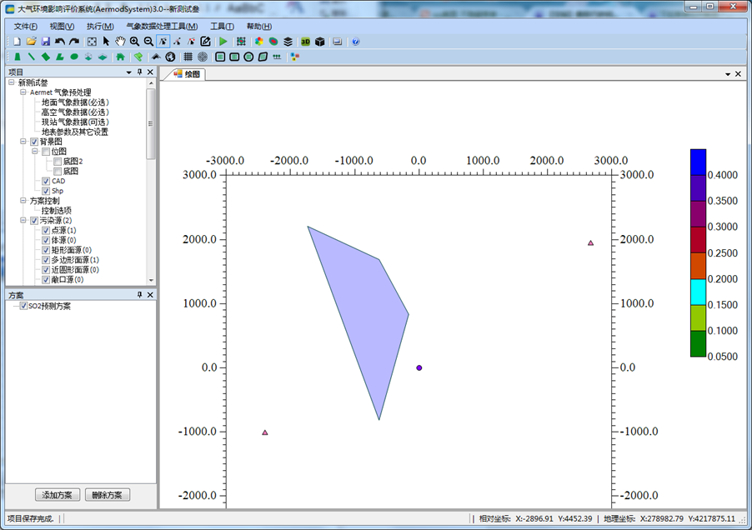Click the grid receptor icon
Viewport: 752px width, 530px height.
click(x=188, y=57)
